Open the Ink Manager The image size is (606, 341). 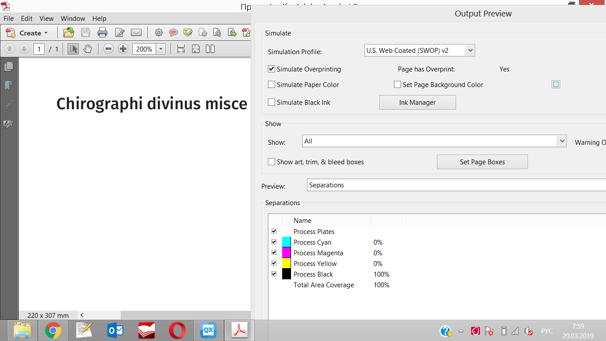417,103
